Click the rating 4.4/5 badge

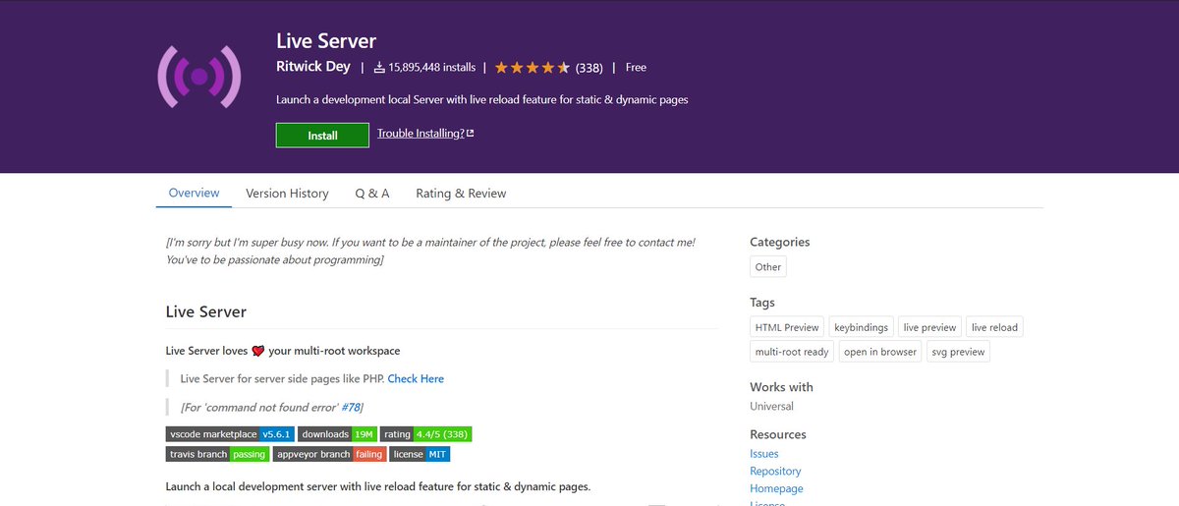(x=426, y=434)
